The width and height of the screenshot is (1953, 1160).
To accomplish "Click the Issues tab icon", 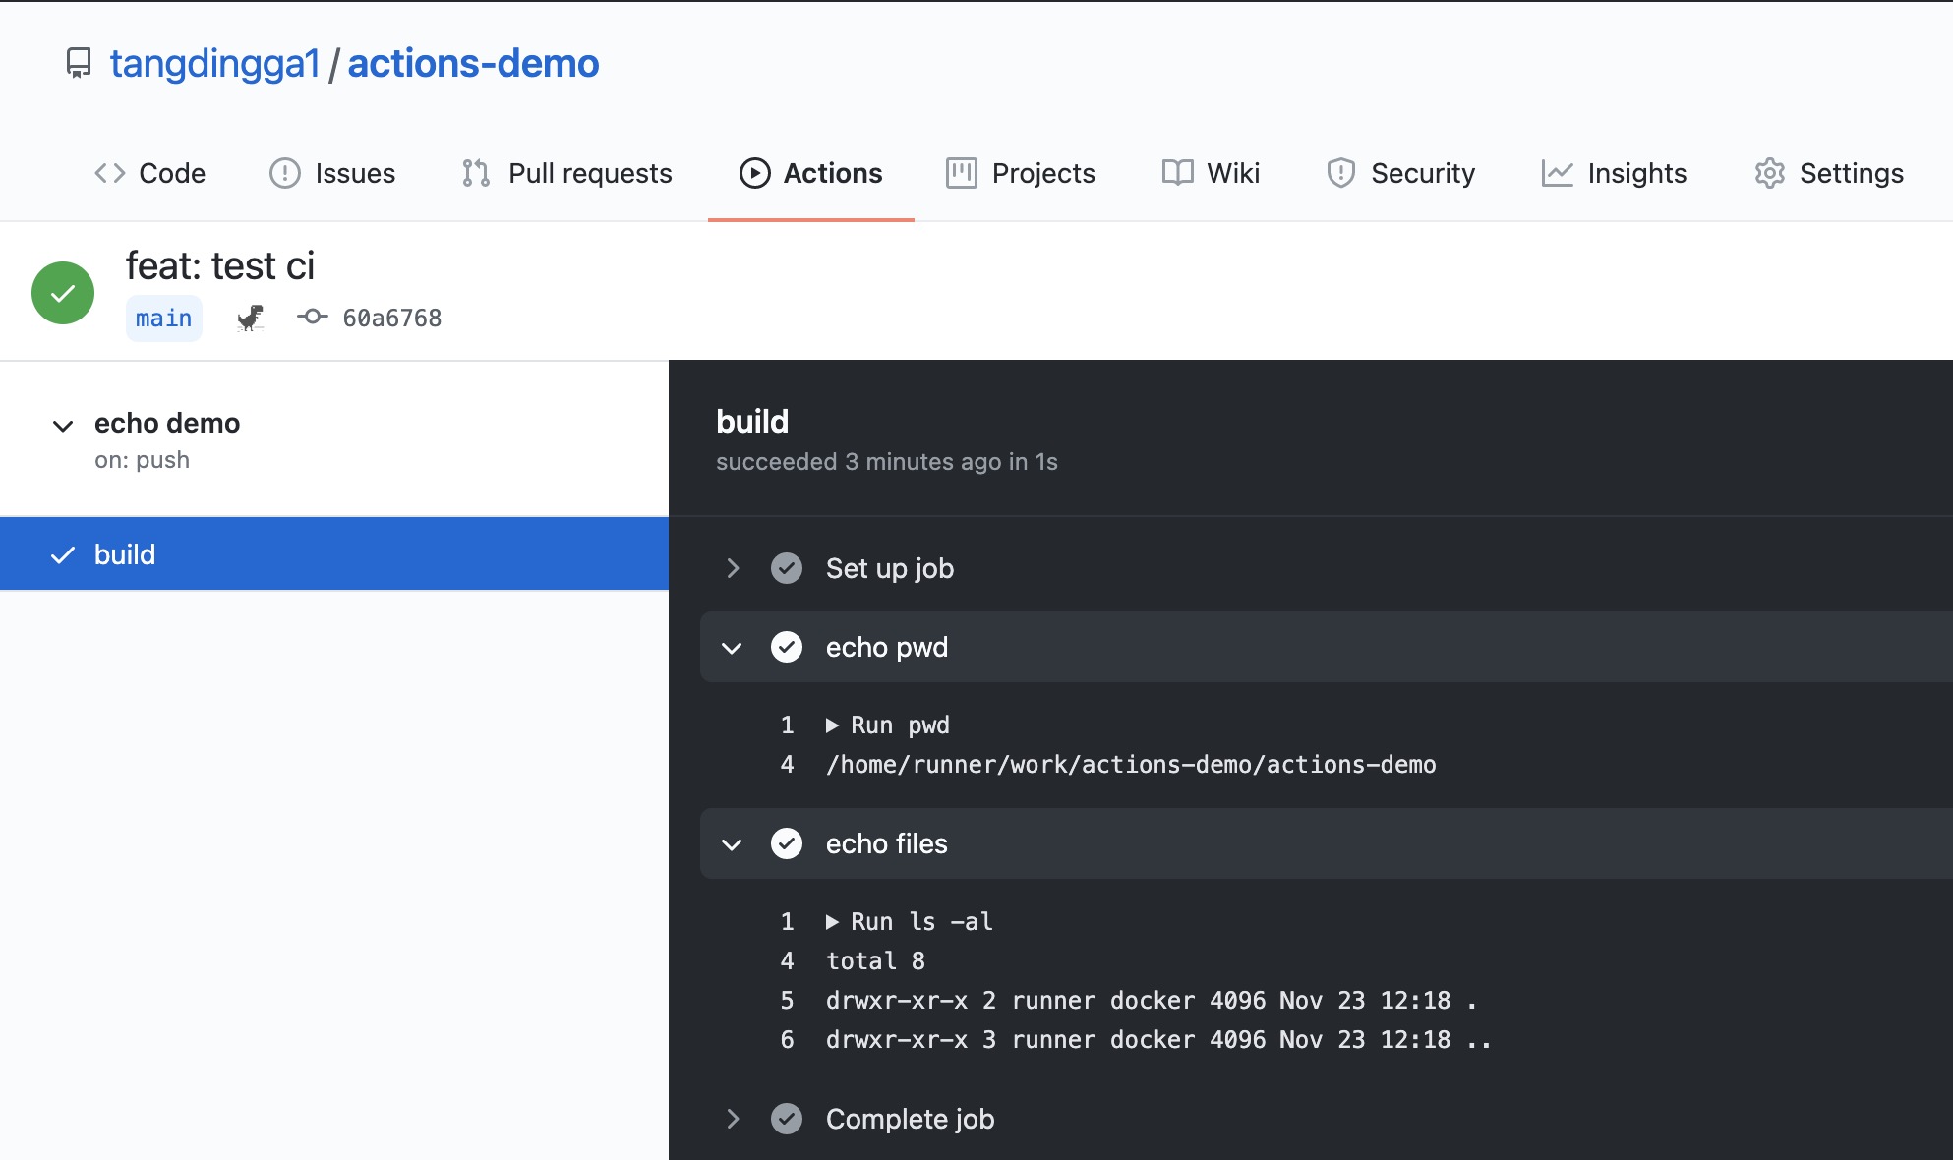I will pyautogui.click(x=282, y=173).
